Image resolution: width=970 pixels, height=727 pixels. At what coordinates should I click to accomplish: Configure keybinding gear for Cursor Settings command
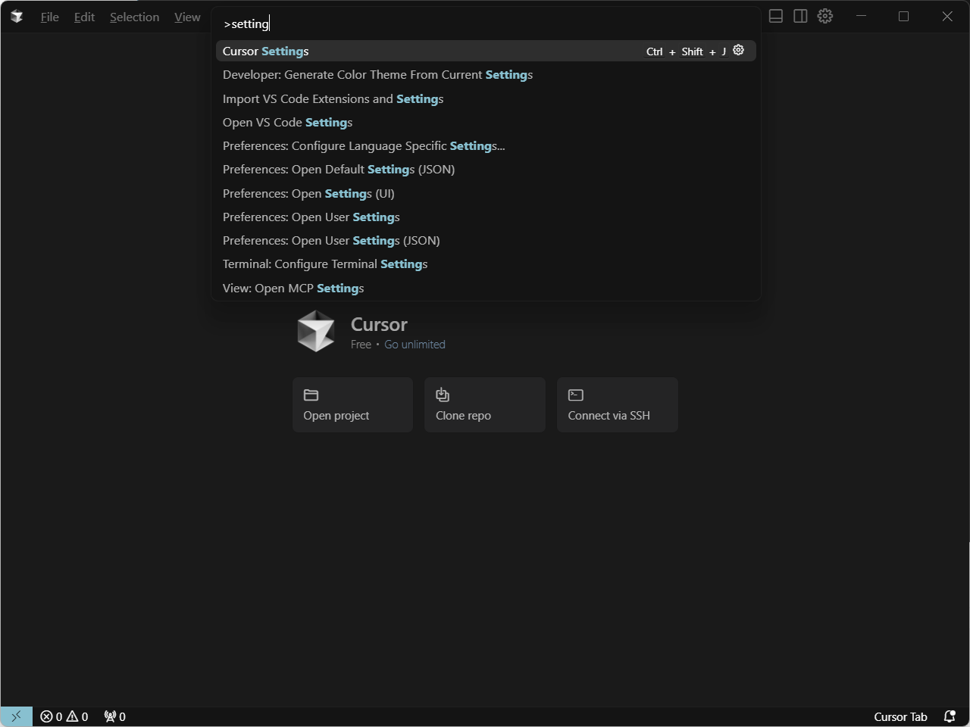738,50
